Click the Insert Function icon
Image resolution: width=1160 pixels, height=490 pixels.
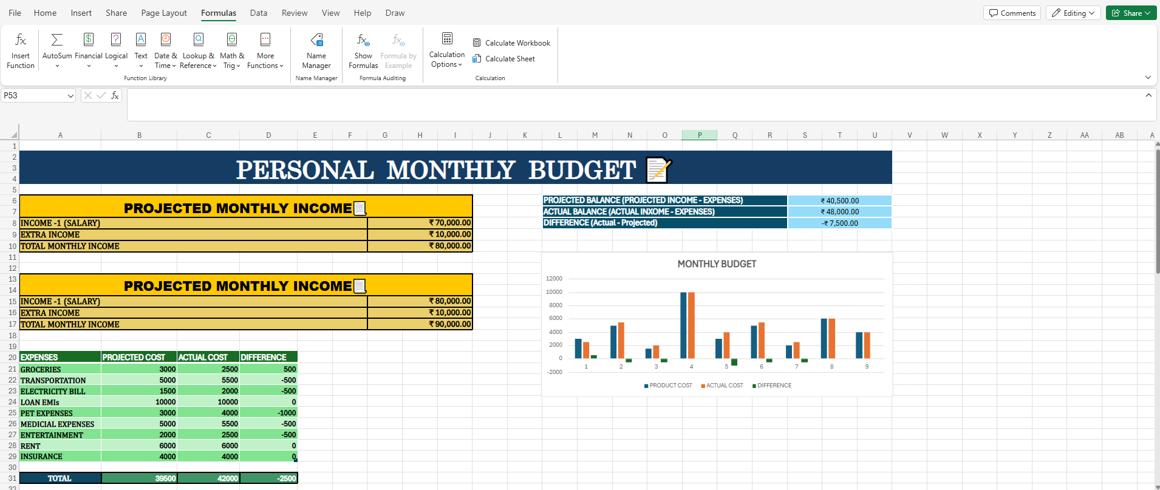pos(20,40)
